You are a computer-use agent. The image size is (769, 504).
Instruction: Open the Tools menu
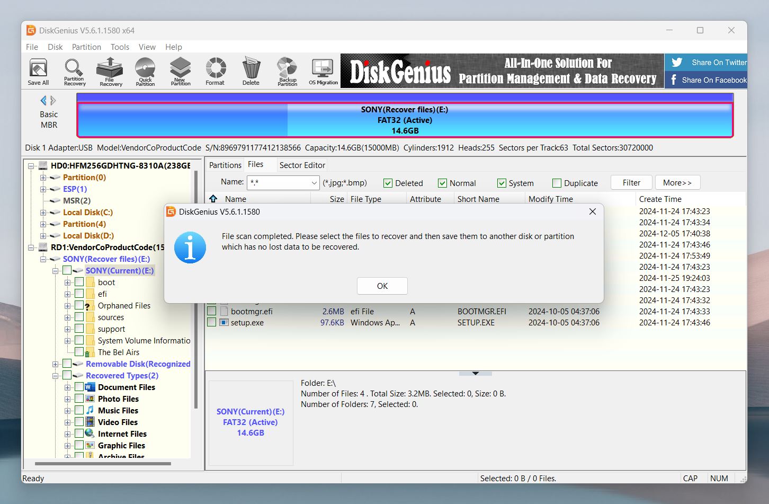[120, 47]
